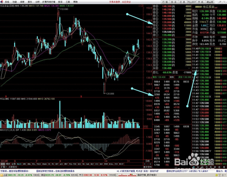Open the 日线 period selector

pyautogui.click(x=148, y=161)
